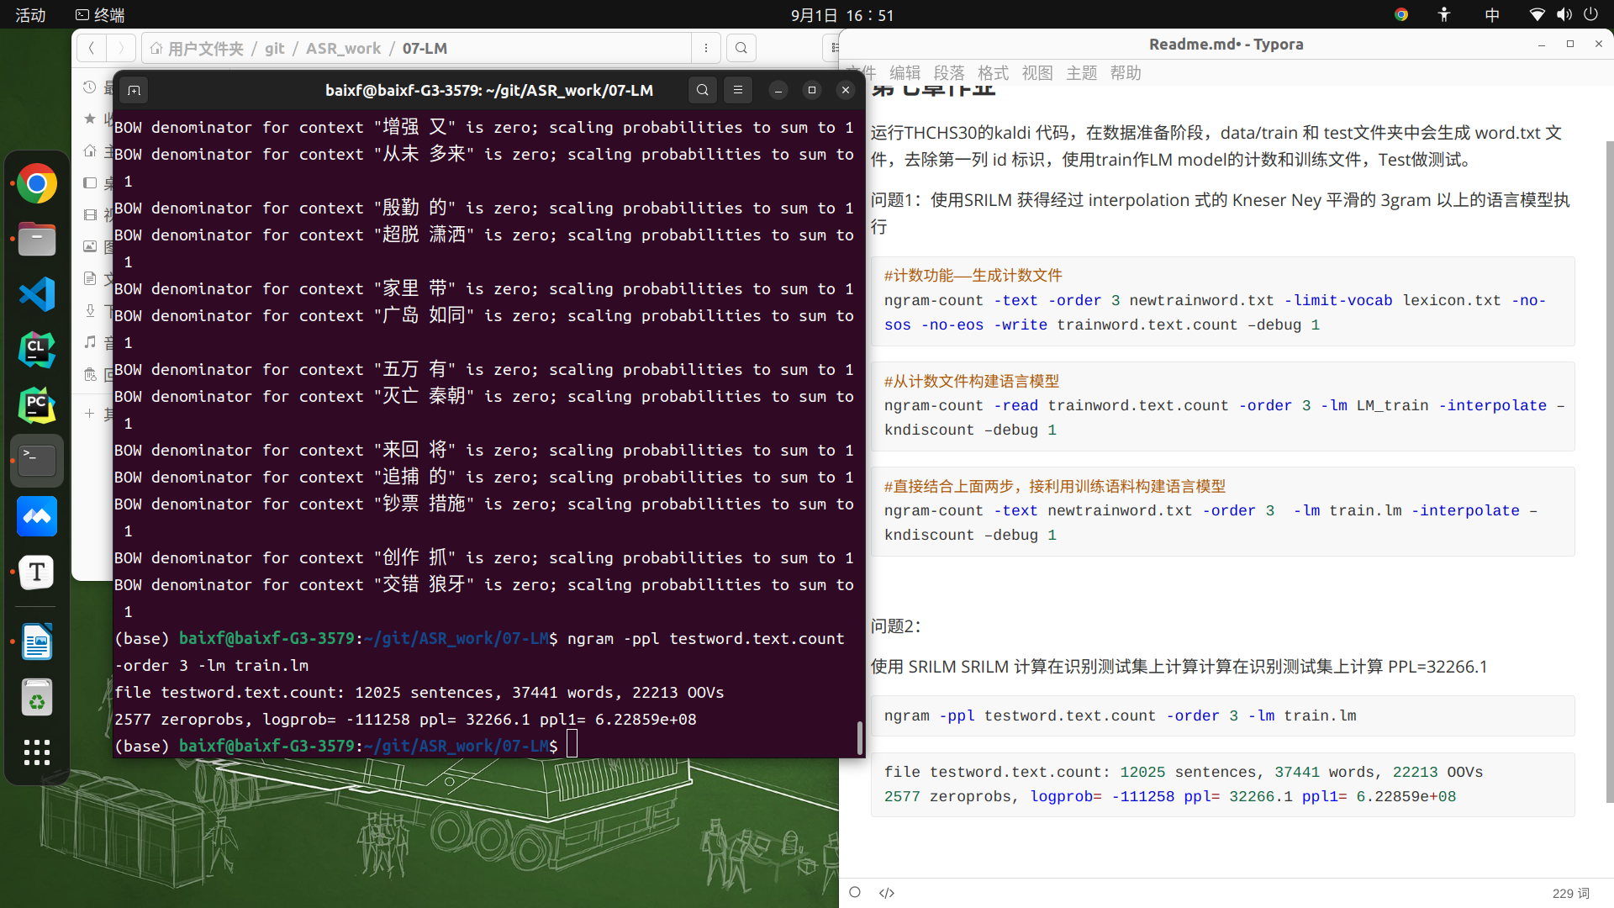1614x908 pixels.
Task: Click the ngram -ppl code block in Typora
Action: [1223, 715]
